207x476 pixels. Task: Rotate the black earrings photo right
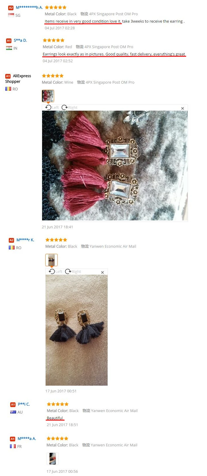coord(73,271)
